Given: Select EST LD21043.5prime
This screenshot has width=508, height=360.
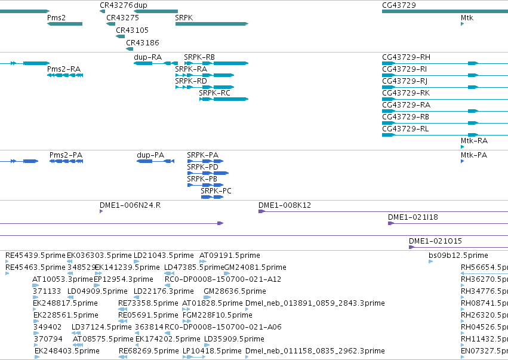Looking at the screenshot, I should pos(136,261).
